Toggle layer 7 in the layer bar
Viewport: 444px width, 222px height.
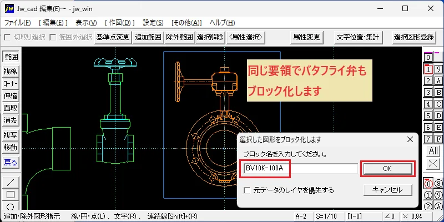click(x=428, y=139)
